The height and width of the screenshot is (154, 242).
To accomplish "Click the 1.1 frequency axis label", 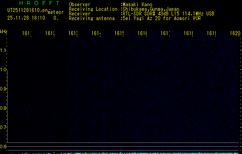I will pos(3,50).
